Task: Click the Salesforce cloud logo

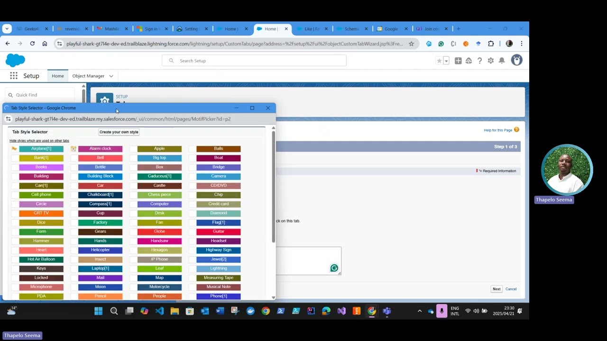Action: [x=15, y=60]
